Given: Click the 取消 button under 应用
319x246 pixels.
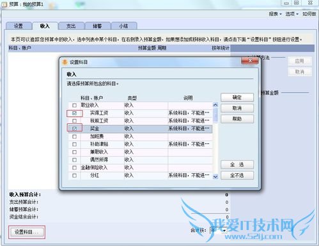Looking at the screenshot, I should click(300, 72).
